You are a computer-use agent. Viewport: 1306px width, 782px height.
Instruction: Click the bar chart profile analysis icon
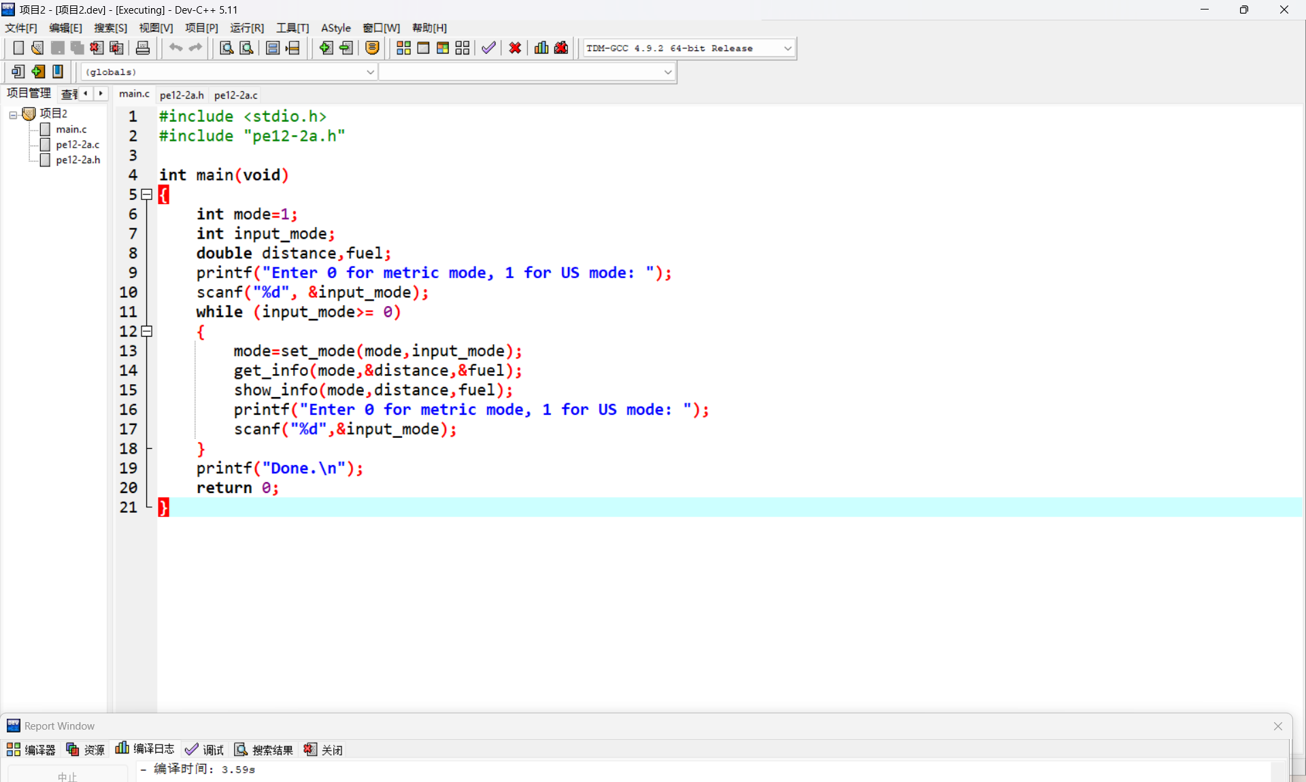(x=541, y=48)
